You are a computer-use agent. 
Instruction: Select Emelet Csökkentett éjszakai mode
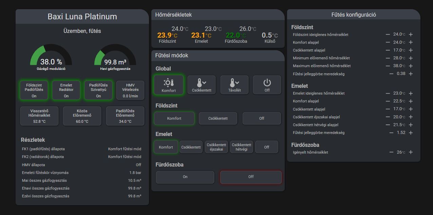click(x=216, y=147)
